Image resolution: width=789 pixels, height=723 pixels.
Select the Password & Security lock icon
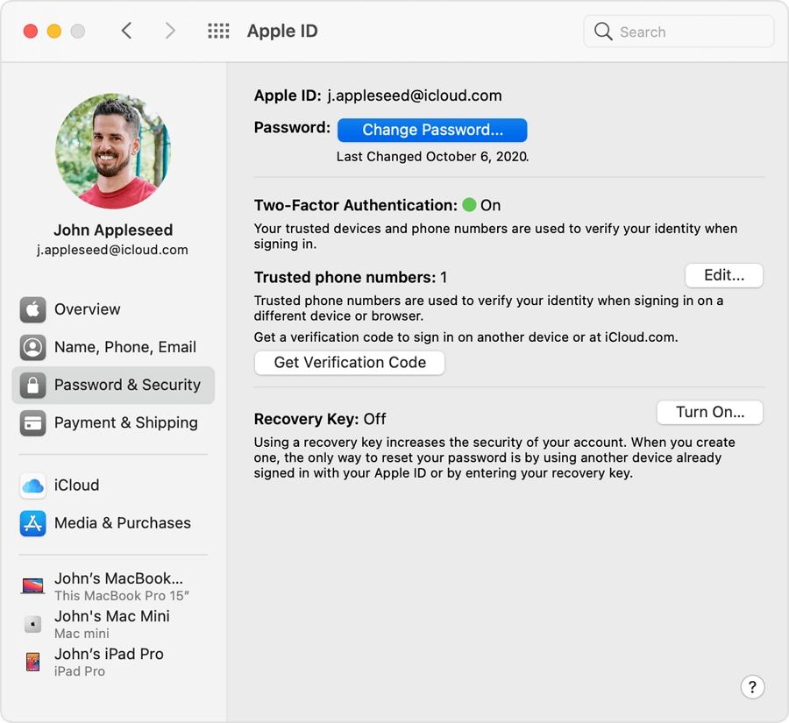click(32, 385)
